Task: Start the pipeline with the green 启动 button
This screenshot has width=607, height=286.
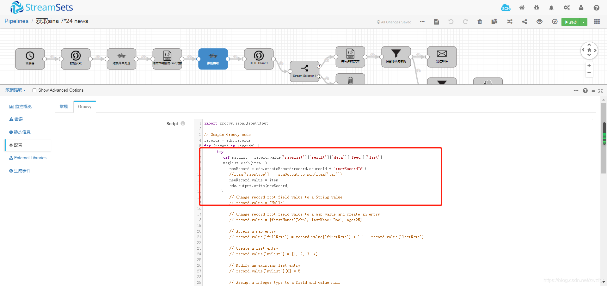Action: pos(571,22)
